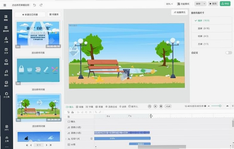Click the info icon beside the duration

coord(205,106)
